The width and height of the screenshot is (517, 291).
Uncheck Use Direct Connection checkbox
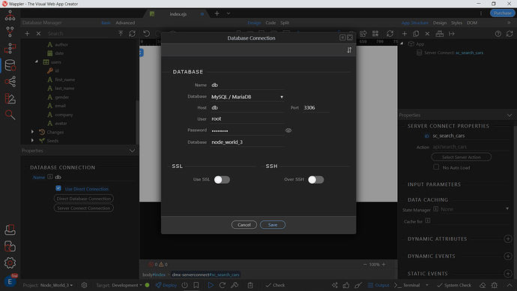58,188
